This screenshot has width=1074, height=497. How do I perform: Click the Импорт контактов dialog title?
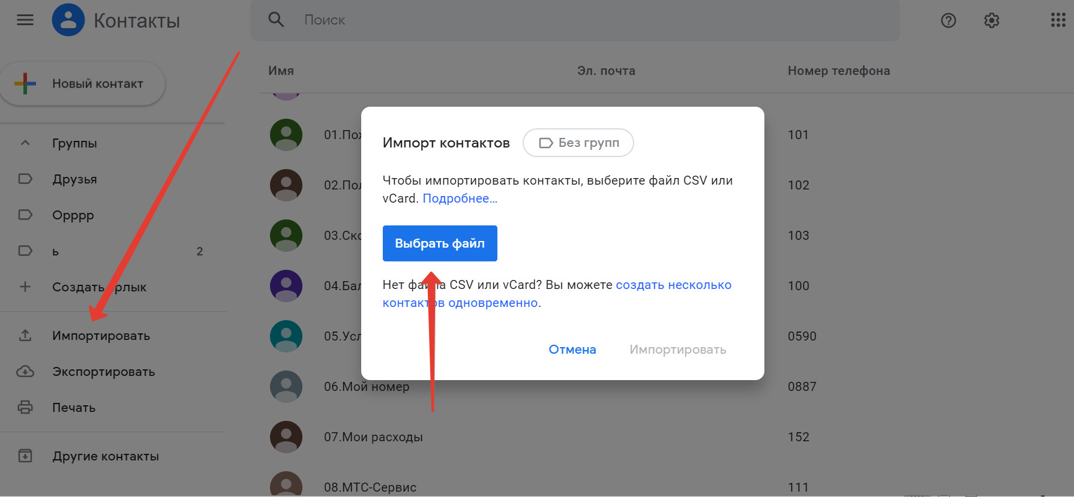coord(446,143)
